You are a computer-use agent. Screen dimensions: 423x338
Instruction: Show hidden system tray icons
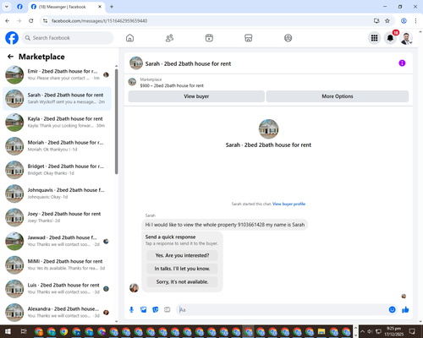tap(362, 331)
